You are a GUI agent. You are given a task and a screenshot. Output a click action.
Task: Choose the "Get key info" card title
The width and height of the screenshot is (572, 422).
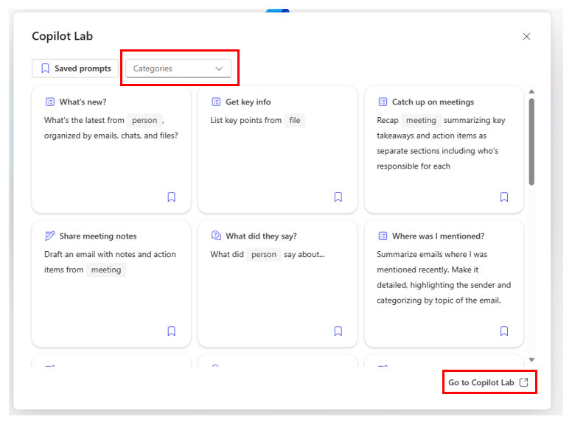(248, 102)
